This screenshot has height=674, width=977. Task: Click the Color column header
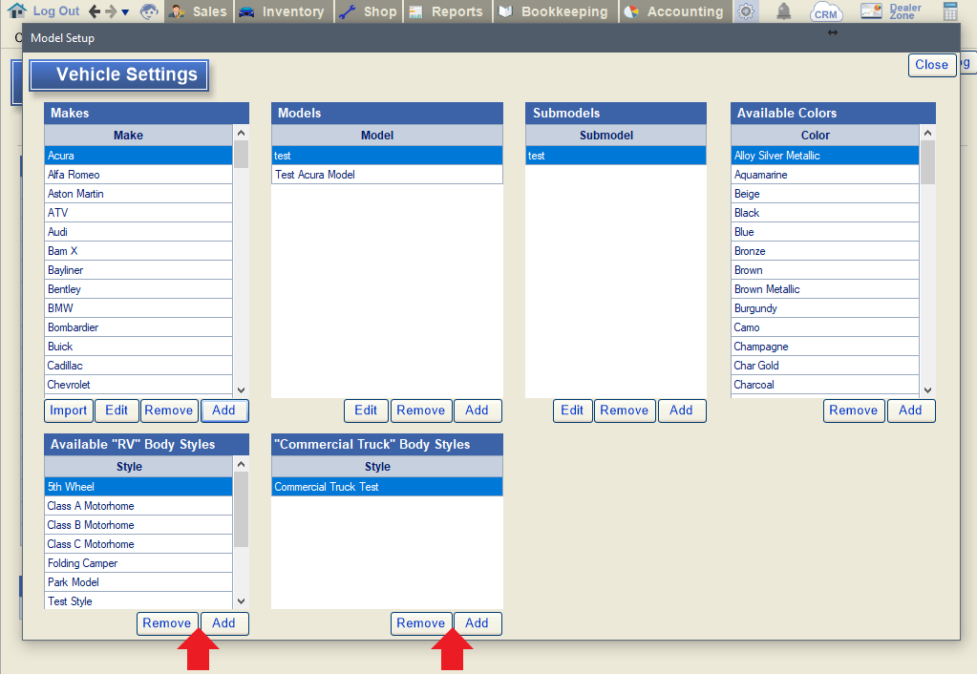(x=825, y=136)
